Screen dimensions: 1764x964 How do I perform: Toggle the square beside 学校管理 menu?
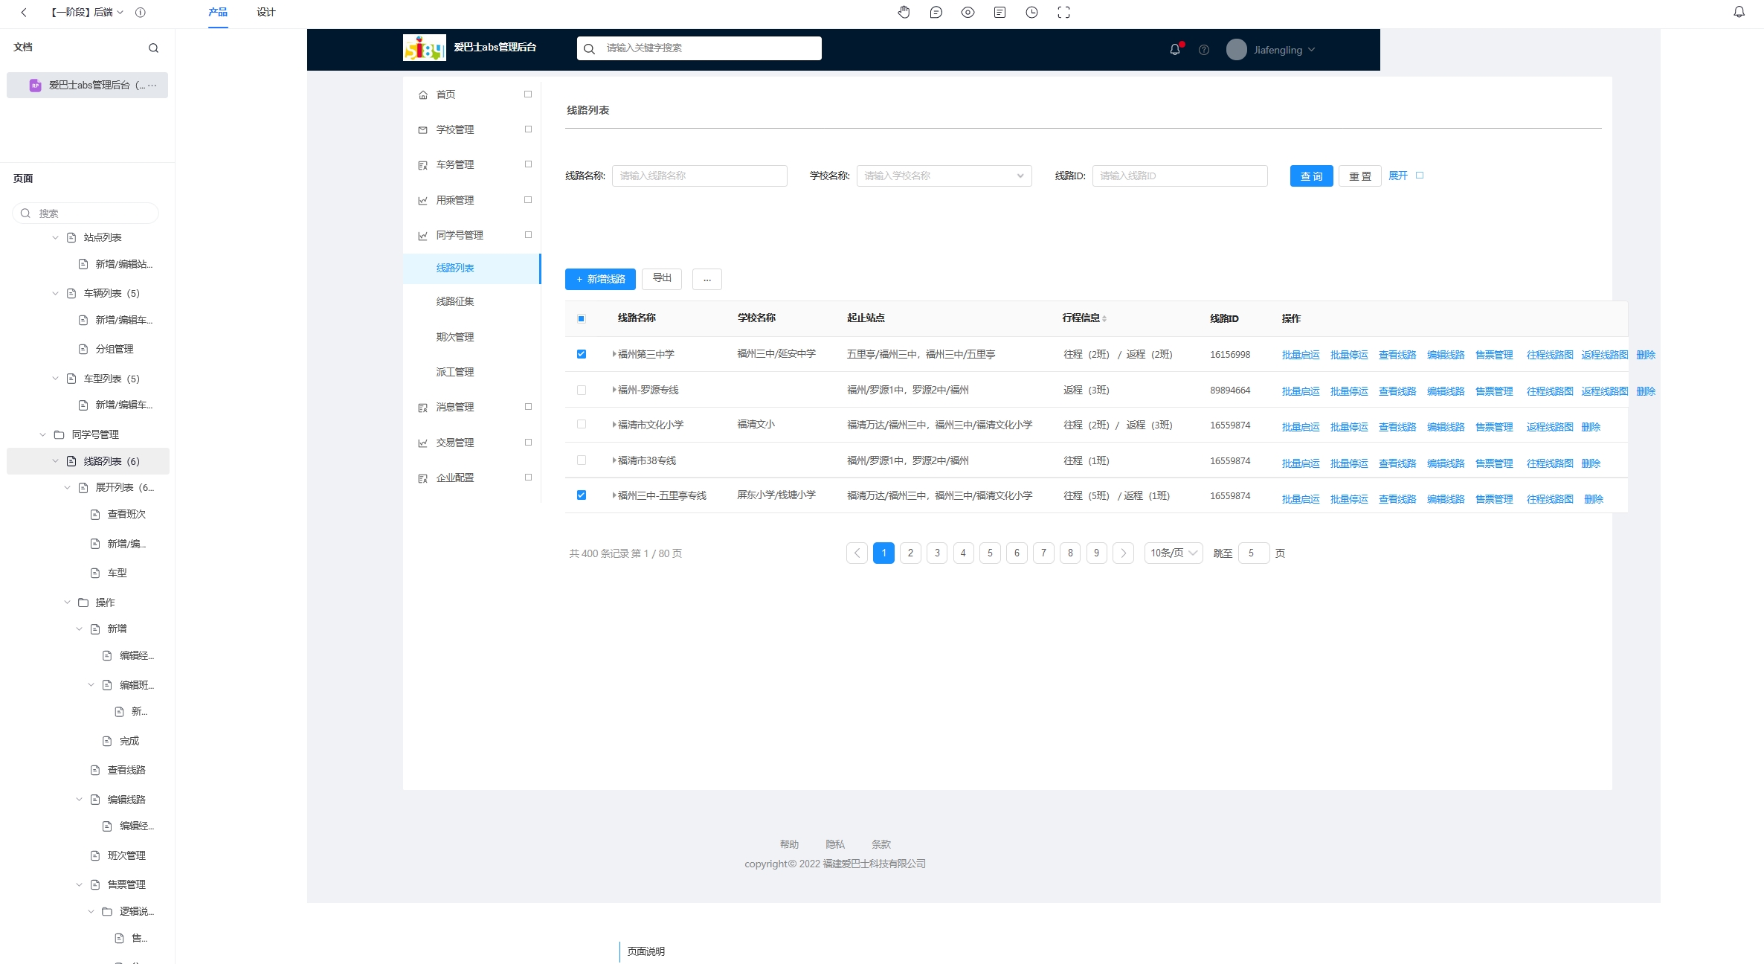point(528,129)
